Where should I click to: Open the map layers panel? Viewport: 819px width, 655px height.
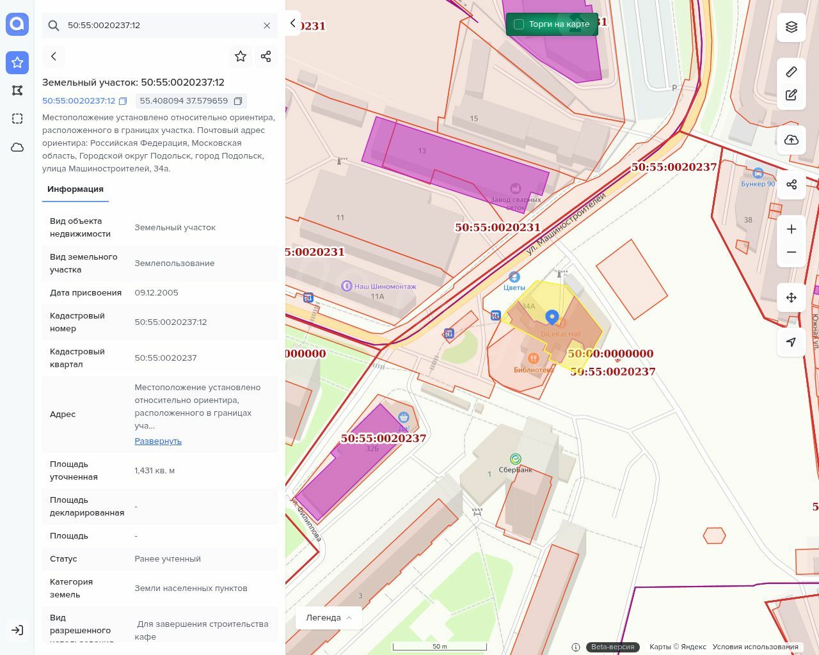click(791, 27)
